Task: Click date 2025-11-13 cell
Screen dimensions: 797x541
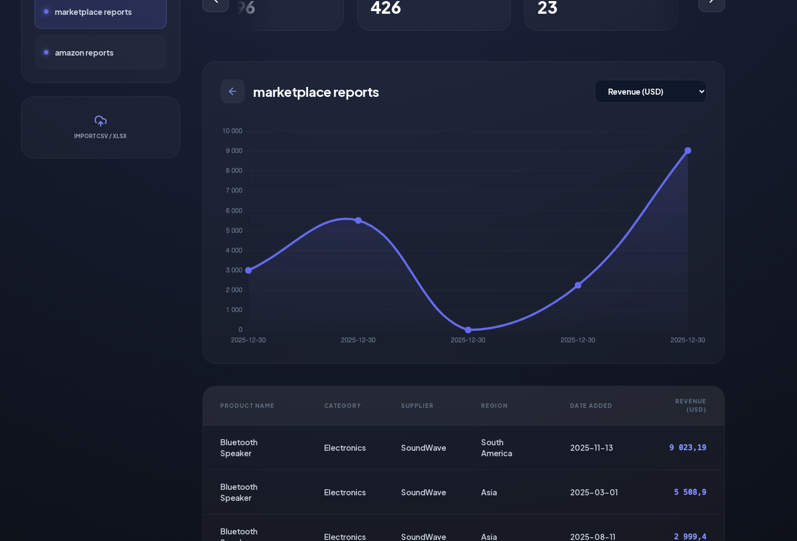Action: pyautogui.click(x=591, y=448)
